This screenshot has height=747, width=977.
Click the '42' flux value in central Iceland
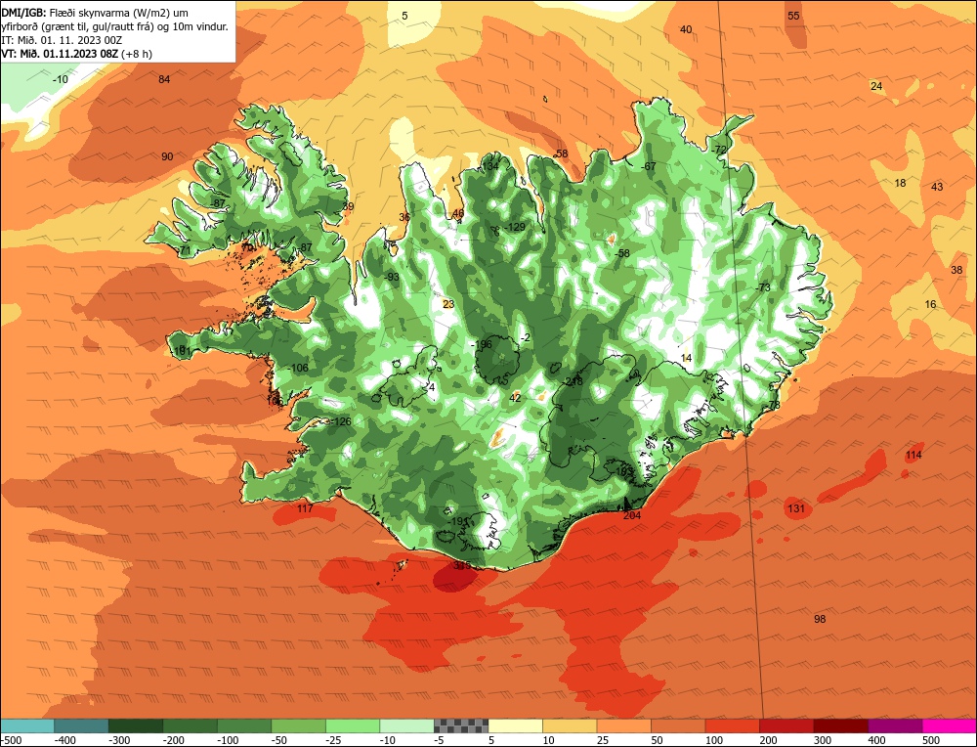pos(515,398)
